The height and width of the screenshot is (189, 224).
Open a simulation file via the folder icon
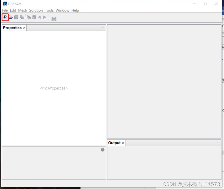[11, 17]
